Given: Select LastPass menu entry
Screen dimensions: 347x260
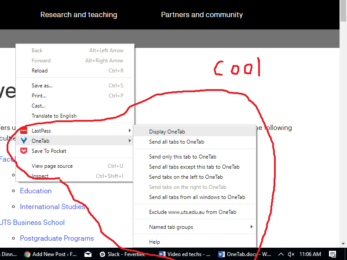Looking at the screenshot, I should click(75, 131).
